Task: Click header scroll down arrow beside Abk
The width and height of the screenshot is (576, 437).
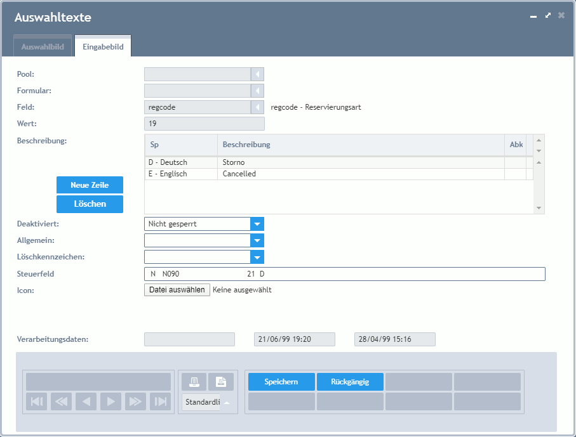Action: click(539, 151)
